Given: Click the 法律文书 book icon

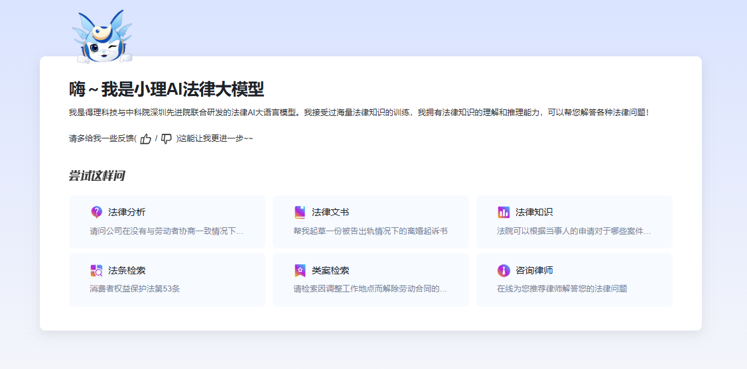Looking at the screenshot, I should [300, 212].
